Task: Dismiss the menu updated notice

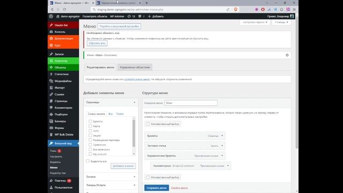Action: (x=287, y=55)
